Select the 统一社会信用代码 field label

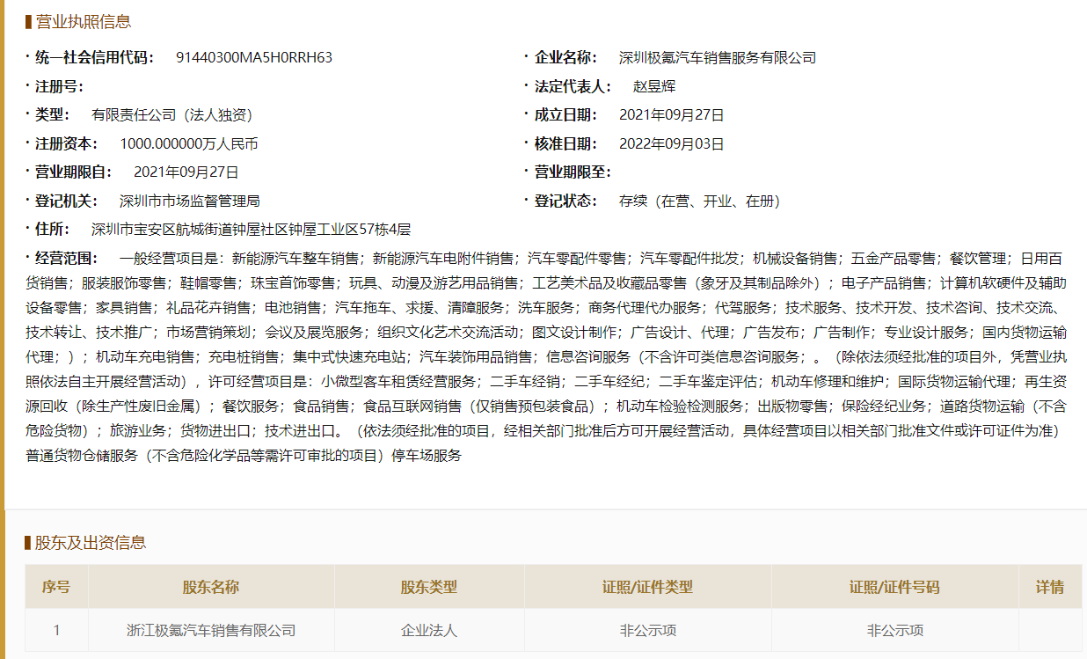pyautogui.click(x=95, y=58)
